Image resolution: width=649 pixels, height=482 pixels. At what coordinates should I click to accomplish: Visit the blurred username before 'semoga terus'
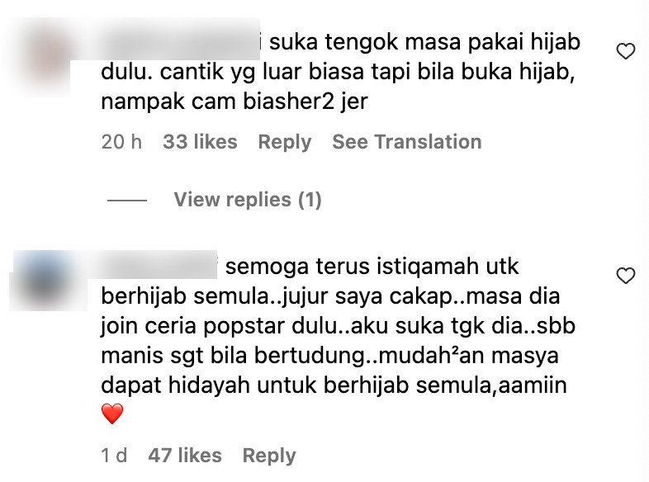[159, 266]
